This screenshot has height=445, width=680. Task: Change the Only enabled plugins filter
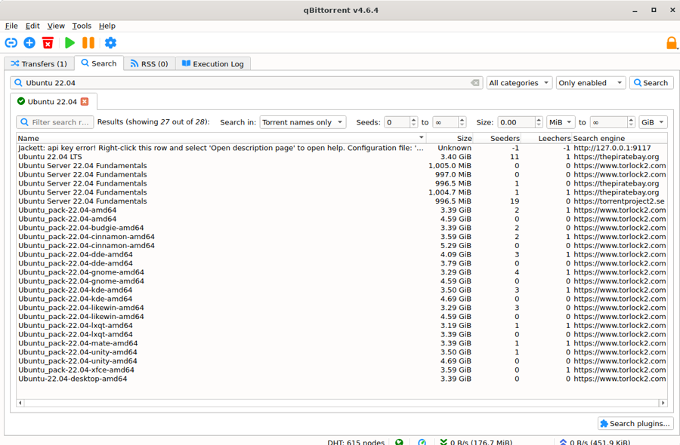click(x=589, y=82)
